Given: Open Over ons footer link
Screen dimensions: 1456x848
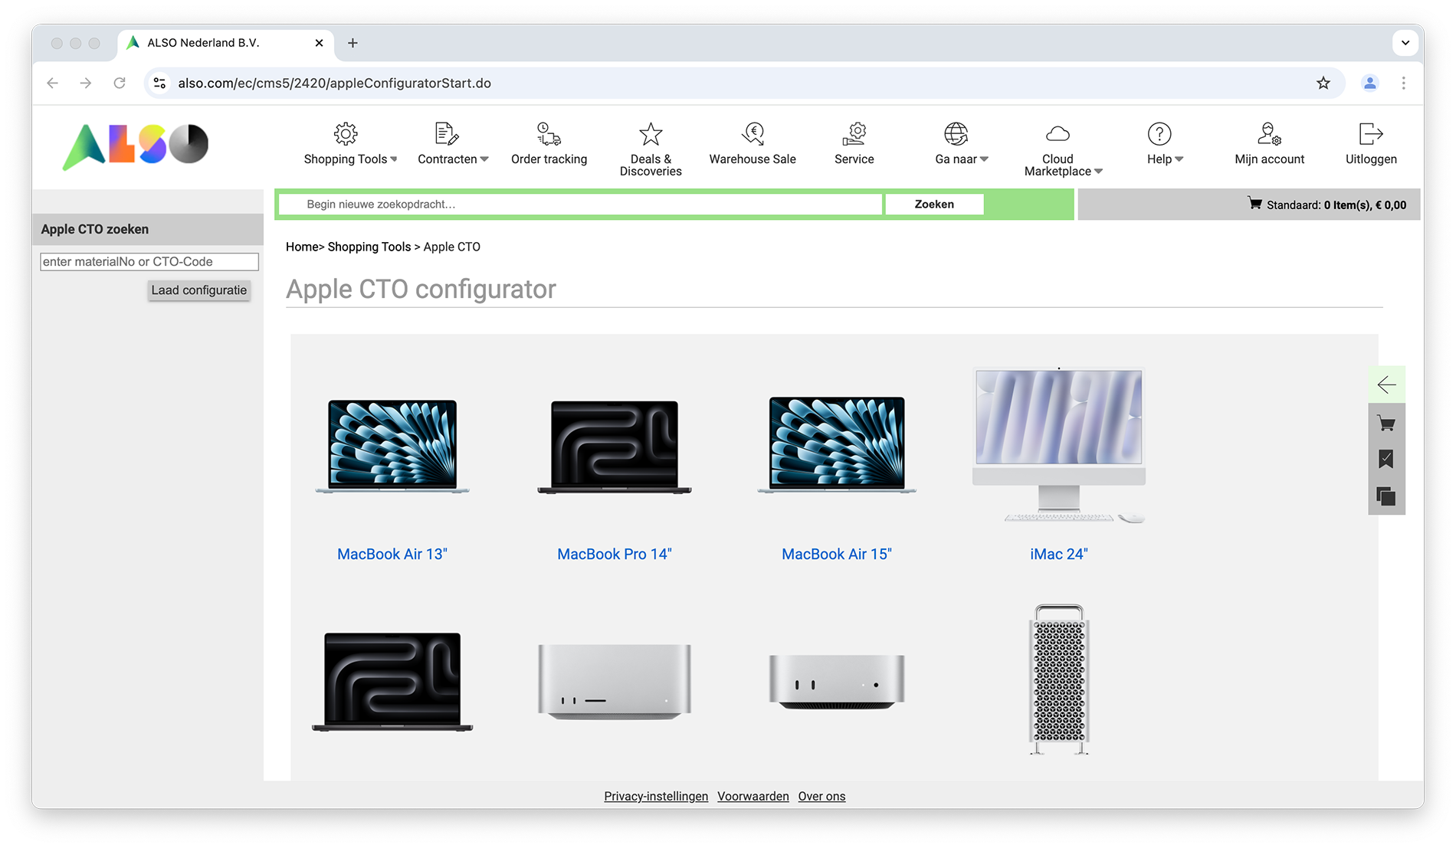Looking at the screenshot, I should coord(821,797).
